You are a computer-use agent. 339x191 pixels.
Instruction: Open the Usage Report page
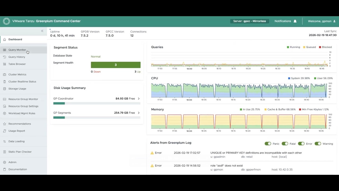23,131
